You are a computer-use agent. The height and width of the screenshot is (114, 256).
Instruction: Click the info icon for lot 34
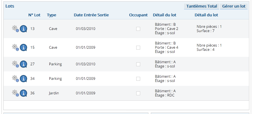pyautogui.click(x=23, y=79)
